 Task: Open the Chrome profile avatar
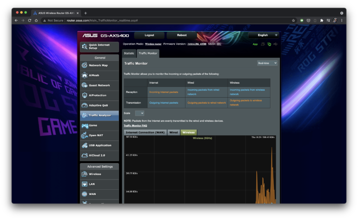point(335,20)
